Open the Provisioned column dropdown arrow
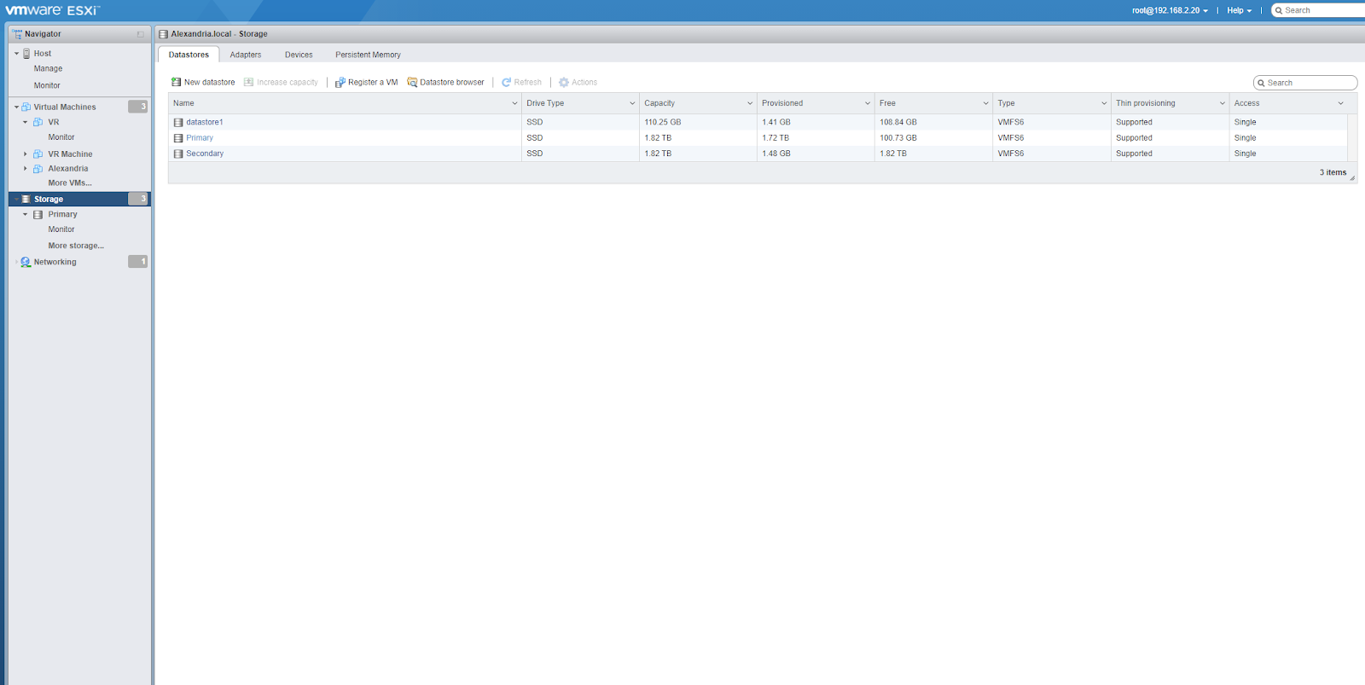The height and width of the screenshot is (685, 1365). click(x=868, y=103)
